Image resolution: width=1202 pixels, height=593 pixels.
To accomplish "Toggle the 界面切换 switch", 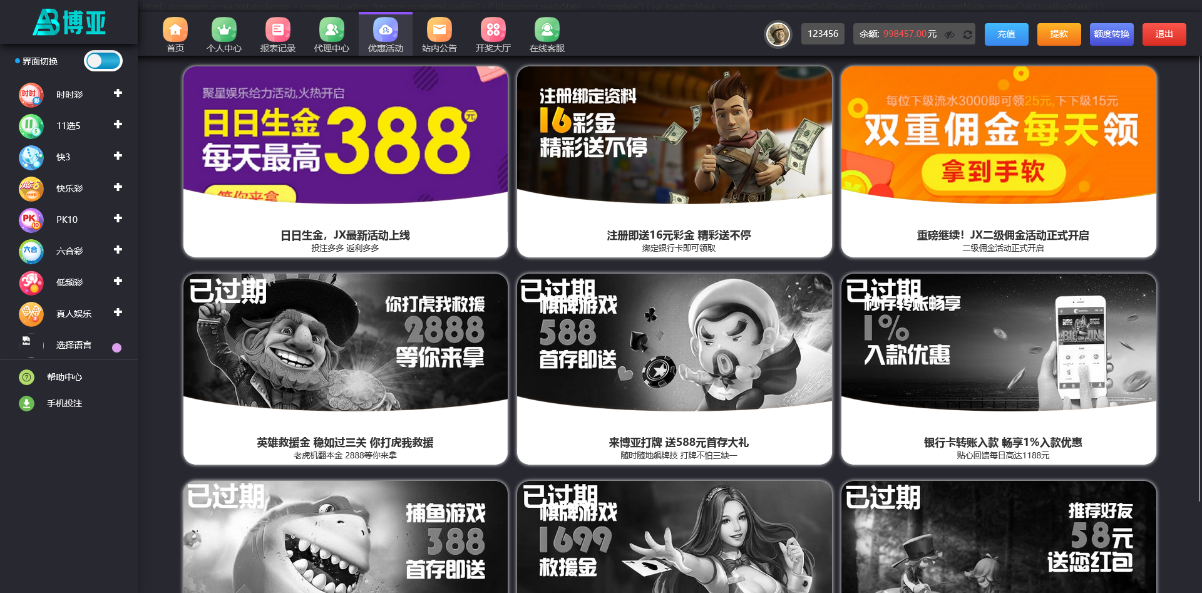I will [103, 61].
